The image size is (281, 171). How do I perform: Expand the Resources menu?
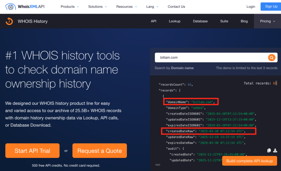pyautogui.click(x=127, y=7)
